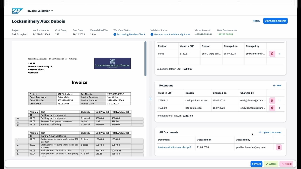This screenshot has width=301, height=169.
Task: Click the info icon beside Accounting Member Check
Action: (x=115, y=34)
